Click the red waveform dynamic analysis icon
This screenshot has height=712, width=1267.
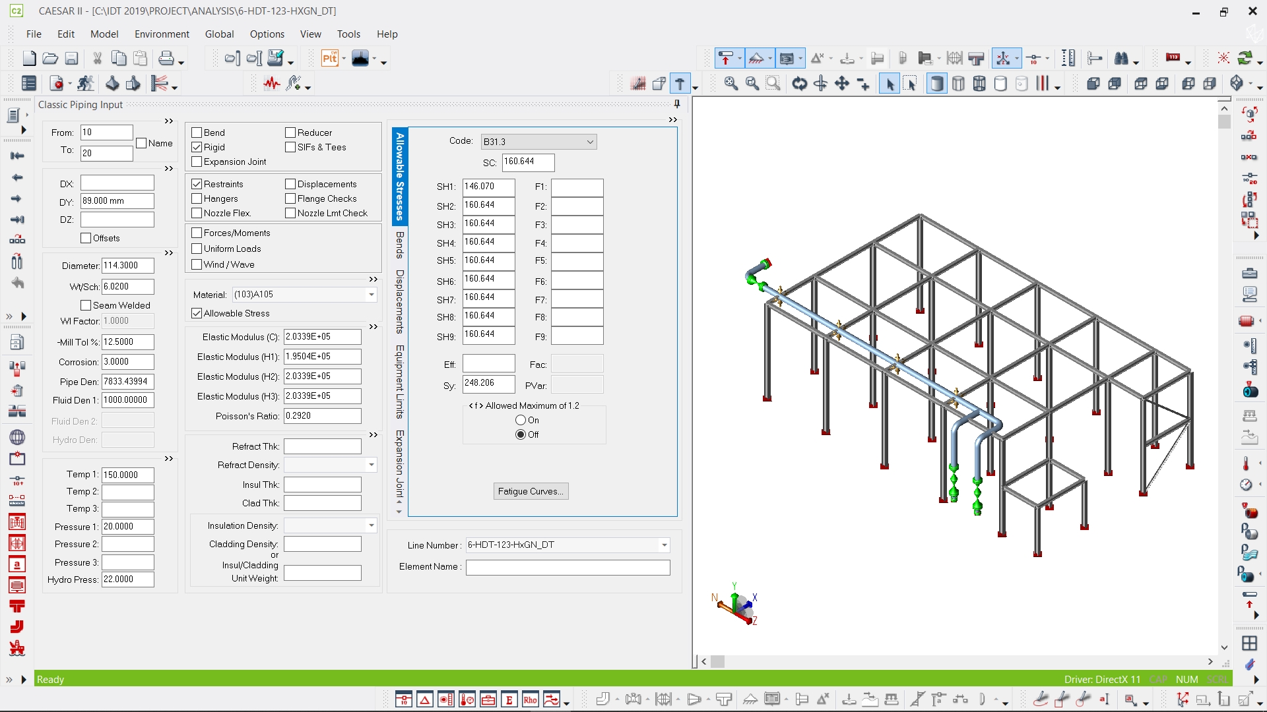pos(272,84)
